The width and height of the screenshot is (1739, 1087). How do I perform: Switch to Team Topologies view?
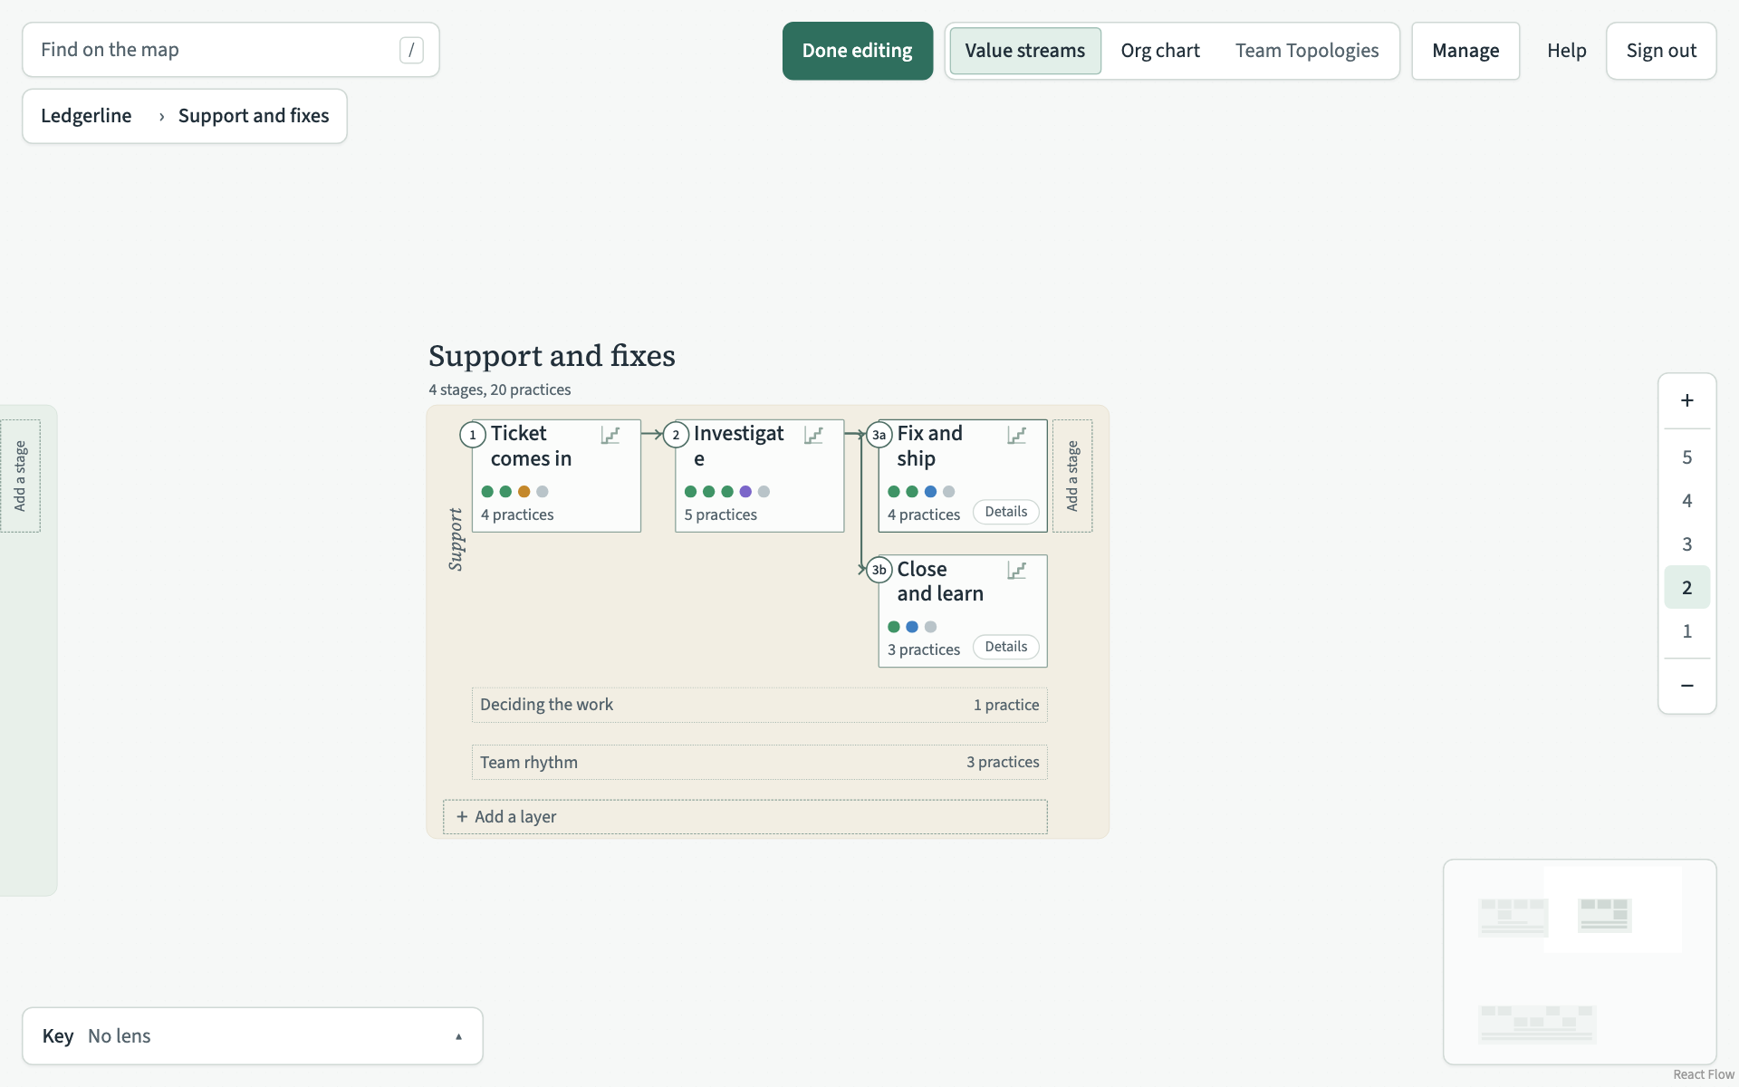click(x=1307, y=51)
